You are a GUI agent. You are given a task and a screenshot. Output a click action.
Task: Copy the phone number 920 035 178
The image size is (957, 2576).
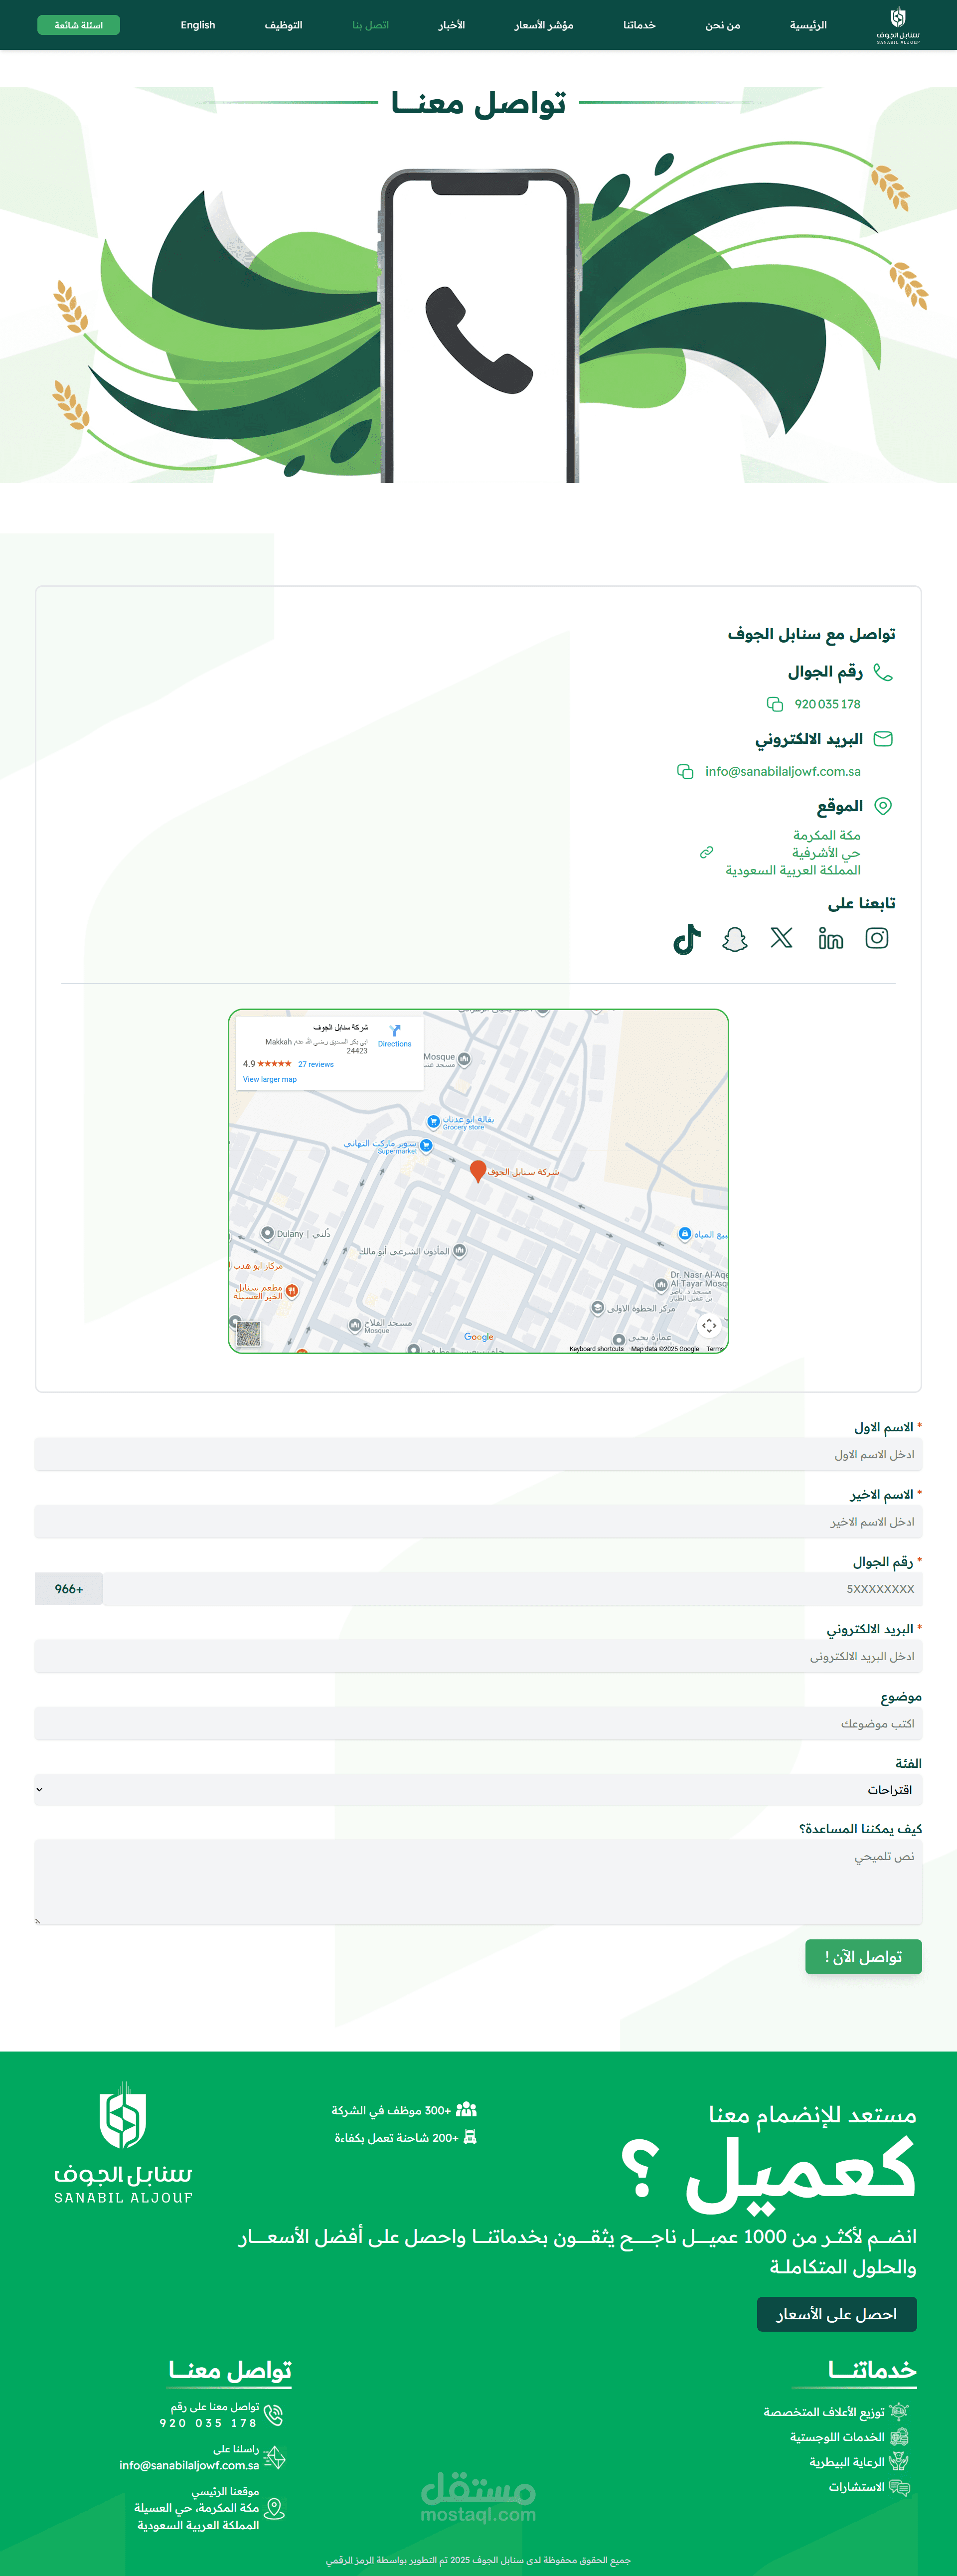pyautogui.click(x=774, y=704)
